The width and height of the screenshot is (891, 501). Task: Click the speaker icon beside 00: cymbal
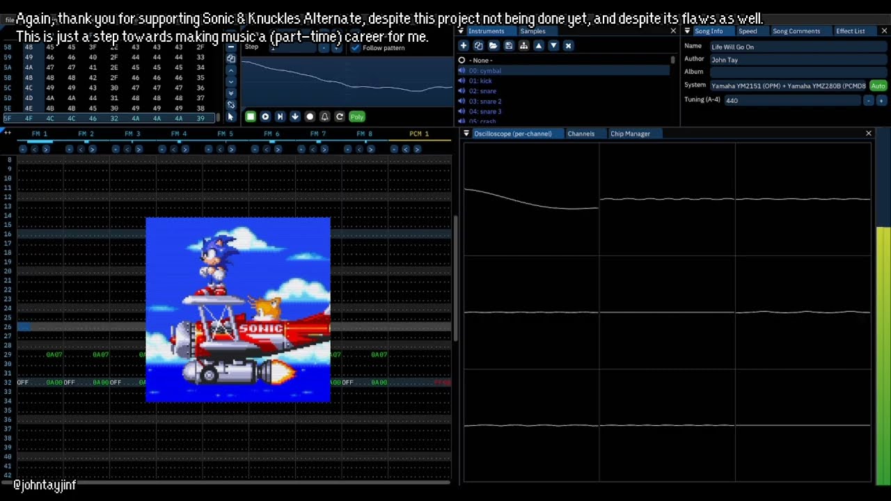[462, 71]
